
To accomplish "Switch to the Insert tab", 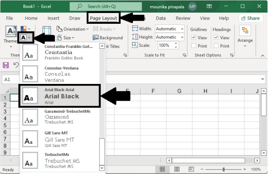I will click(x=53, y=18).
